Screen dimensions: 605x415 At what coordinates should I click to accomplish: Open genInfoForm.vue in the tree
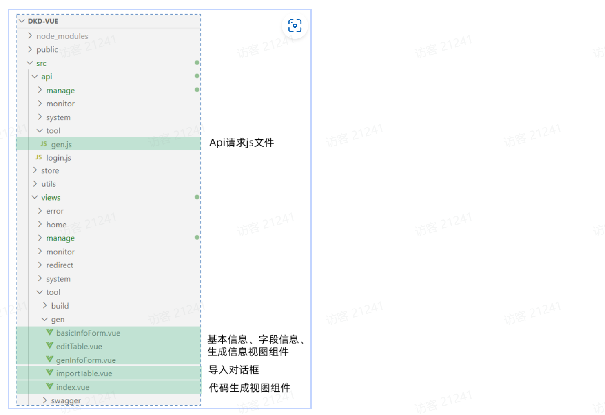click(109, 360)
